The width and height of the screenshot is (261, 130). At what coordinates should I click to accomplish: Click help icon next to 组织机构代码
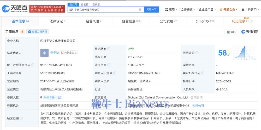coord(203,73)
